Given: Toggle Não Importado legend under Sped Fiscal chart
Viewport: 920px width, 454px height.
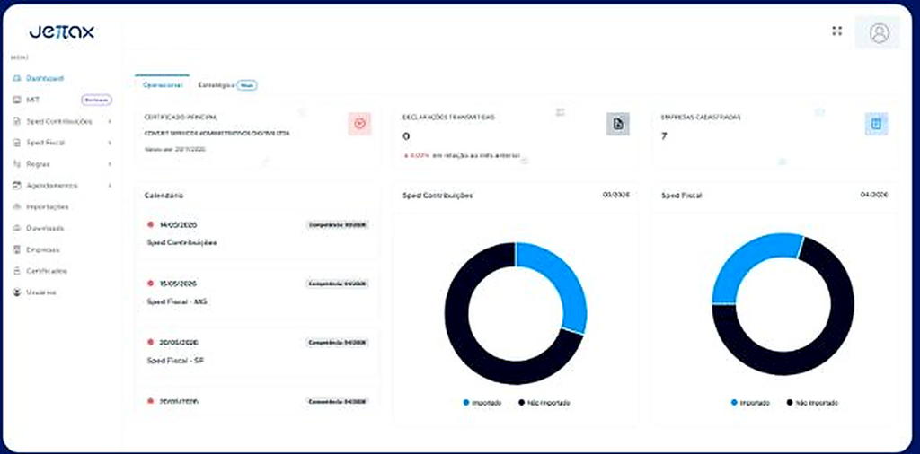Looking at the screenshot, I should [812, 403].
